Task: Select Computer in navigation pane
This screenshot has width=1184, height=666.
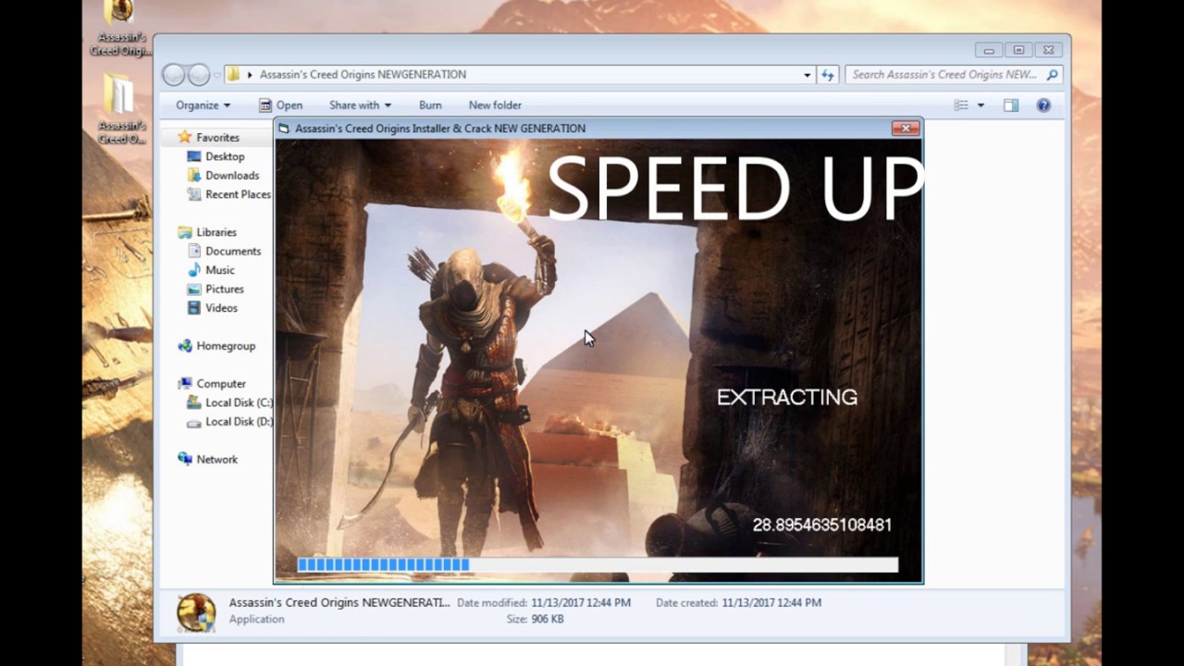Action: click(221, 384)
